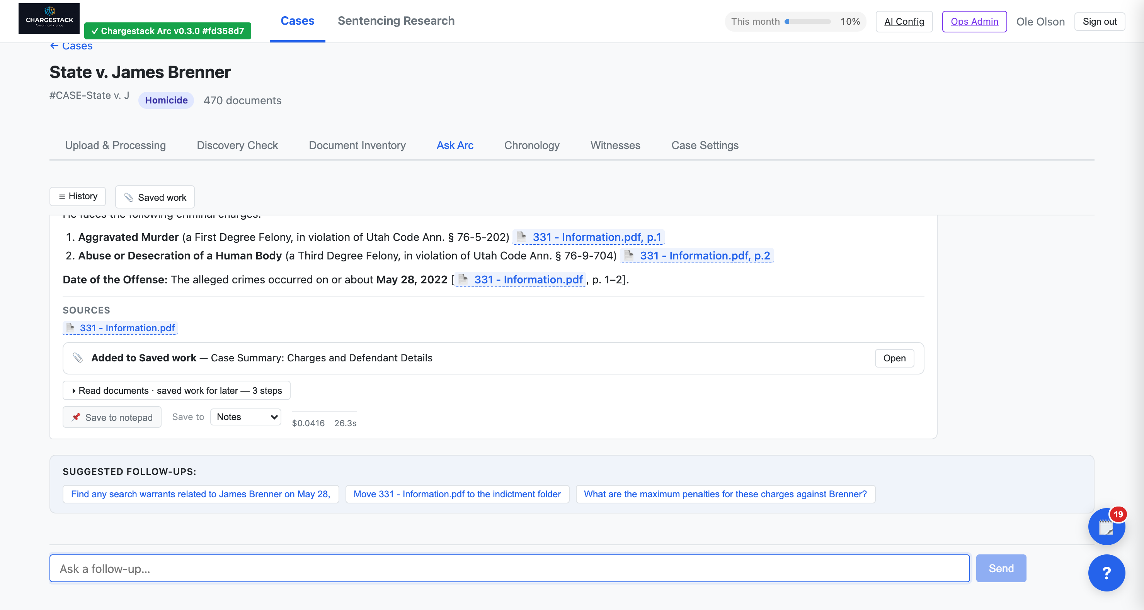Select the Ask Arc tab
1144x610 pixels.
[x=455, y=145]
